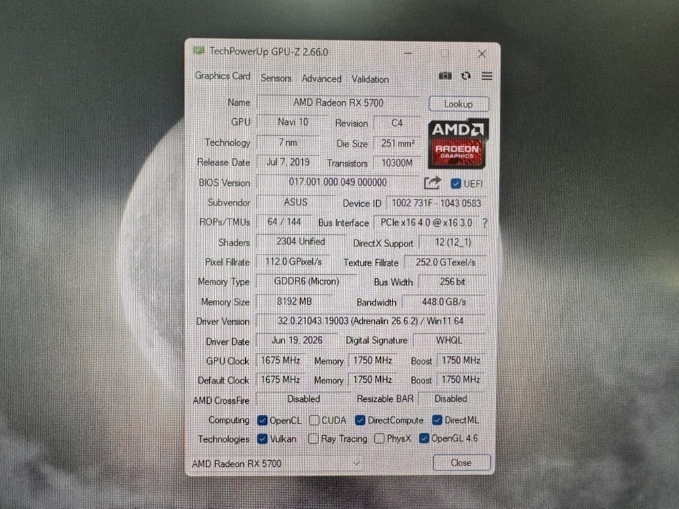Toggle the Vulkan checkbox
Viewport: 679px width, 509px height.
pyautogui.click(x=262, y=439)
